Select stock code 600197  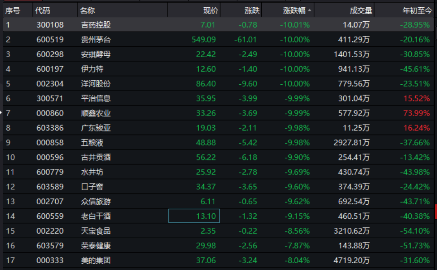click(50, 69)
